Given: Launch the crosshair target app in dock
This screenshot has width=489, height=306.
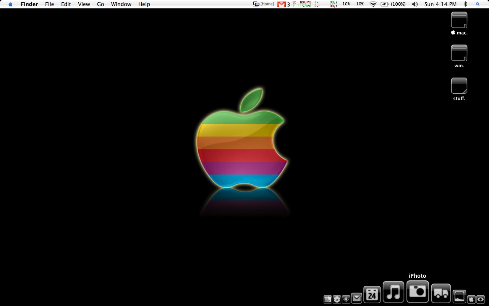Looking at the screenshot, I should 346,299.
